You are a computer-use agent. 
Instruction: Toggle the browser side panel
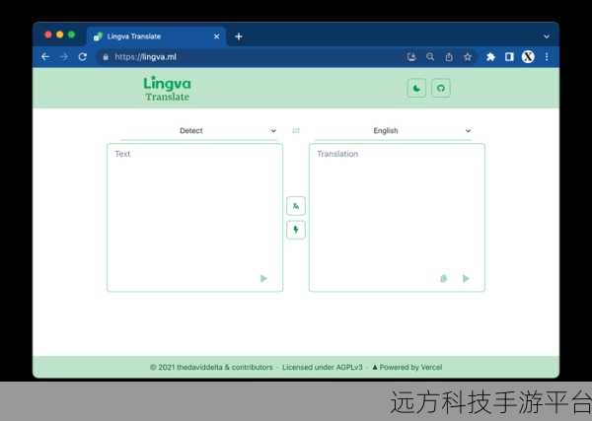point(509,57)
